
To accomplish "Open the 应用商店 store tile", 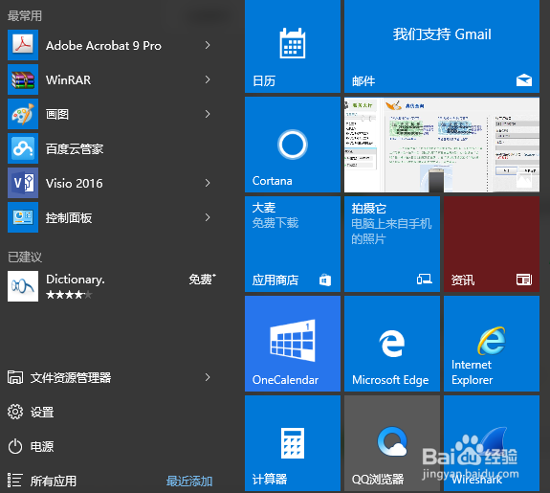I will pos(293,244).
